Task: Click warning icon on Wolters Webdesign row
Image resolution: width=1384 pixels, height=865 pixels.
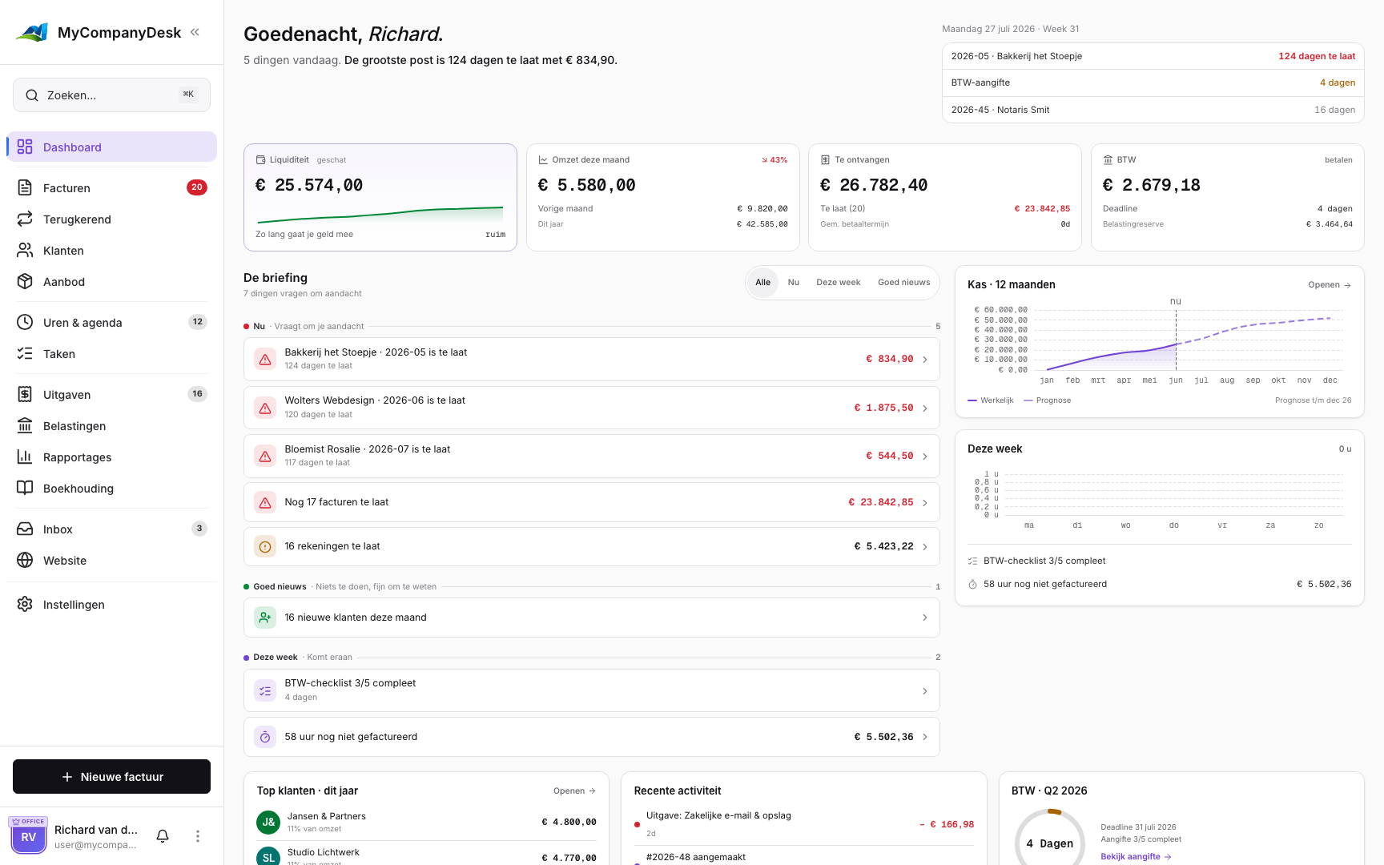Action: [x=265, y=408]
